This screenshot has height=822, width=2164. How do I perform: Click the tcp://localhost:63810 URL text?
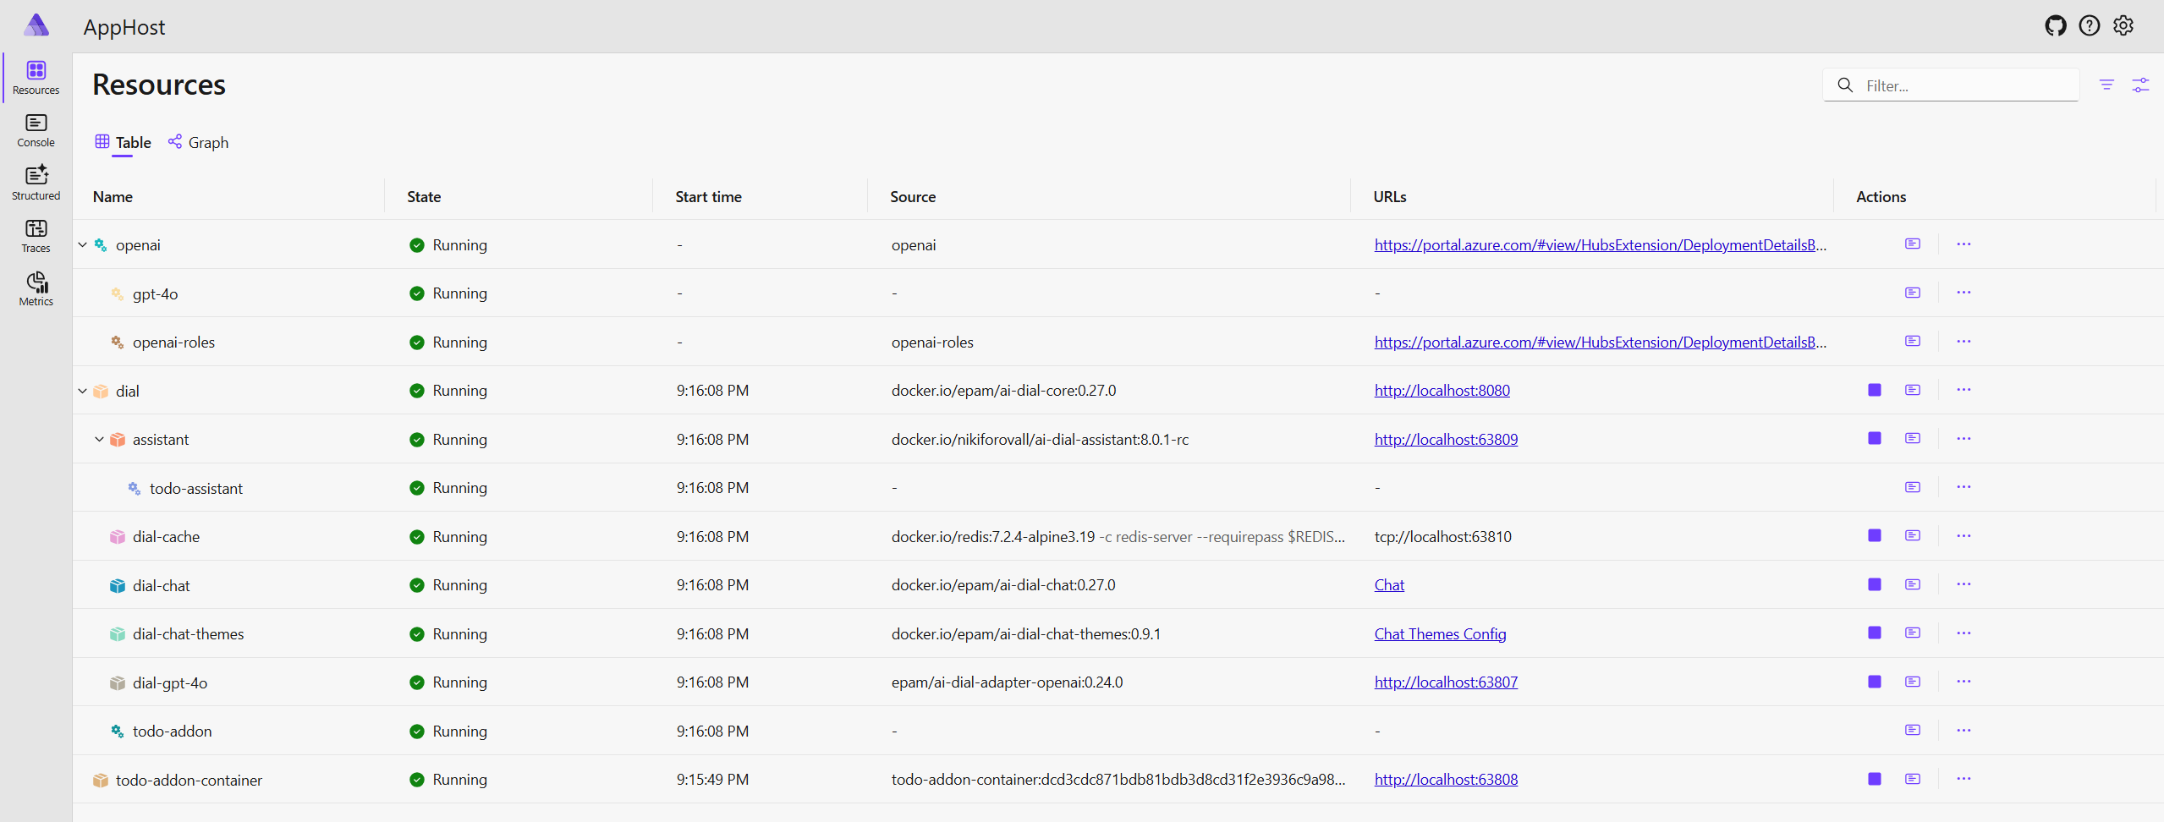pos(1442,536)
